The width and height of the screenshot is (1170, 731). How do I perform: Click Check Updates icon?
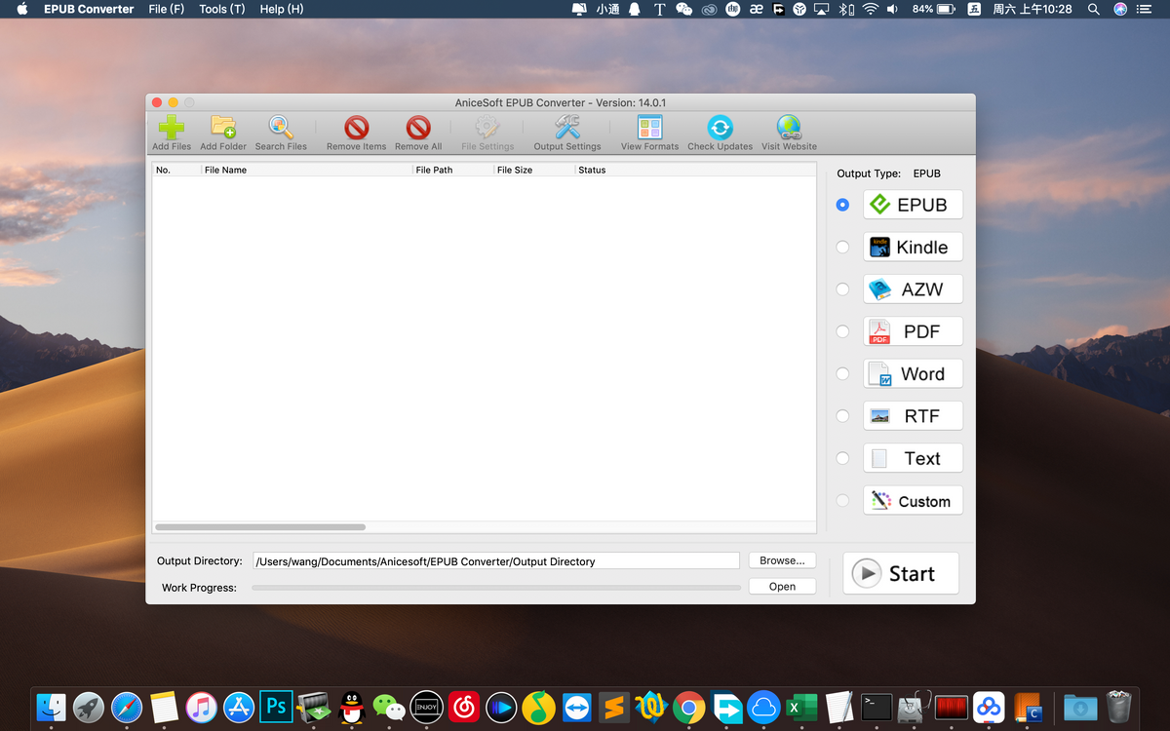point(720,133)
